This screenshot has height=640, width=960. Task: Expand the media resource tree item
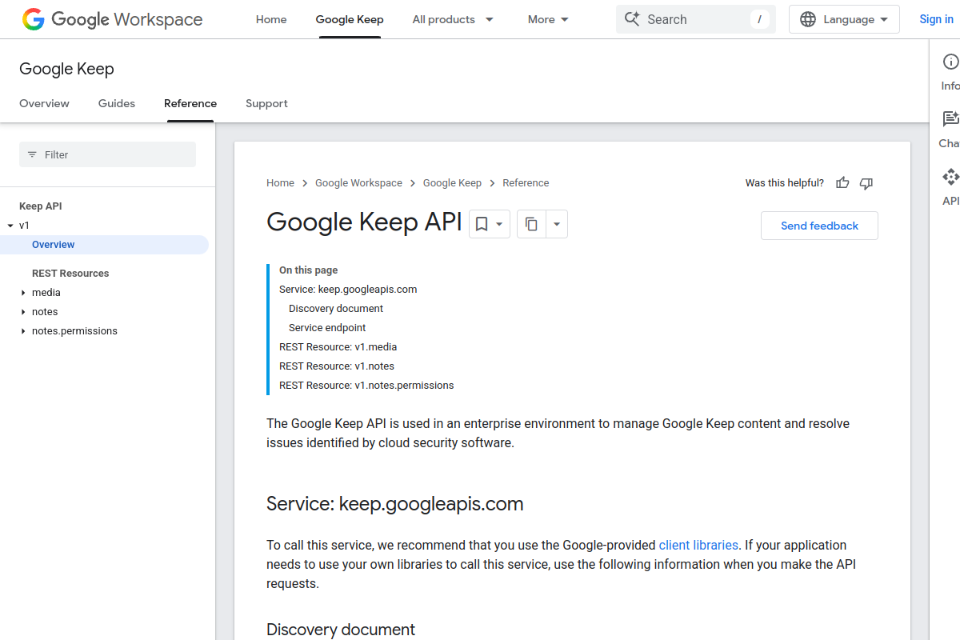tap(23, 293)
